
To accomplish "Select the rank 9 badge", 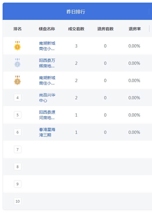I will [x=18, y=184].
